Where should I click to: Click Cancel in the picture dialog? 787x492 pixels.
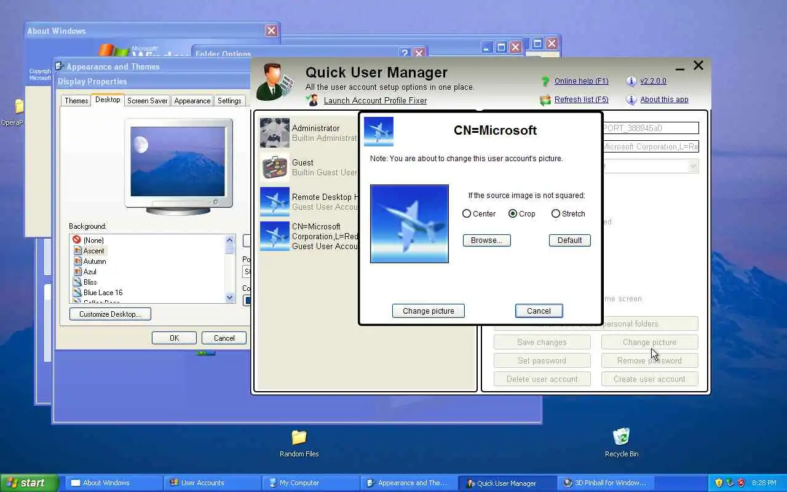click(x=539, y=311)
